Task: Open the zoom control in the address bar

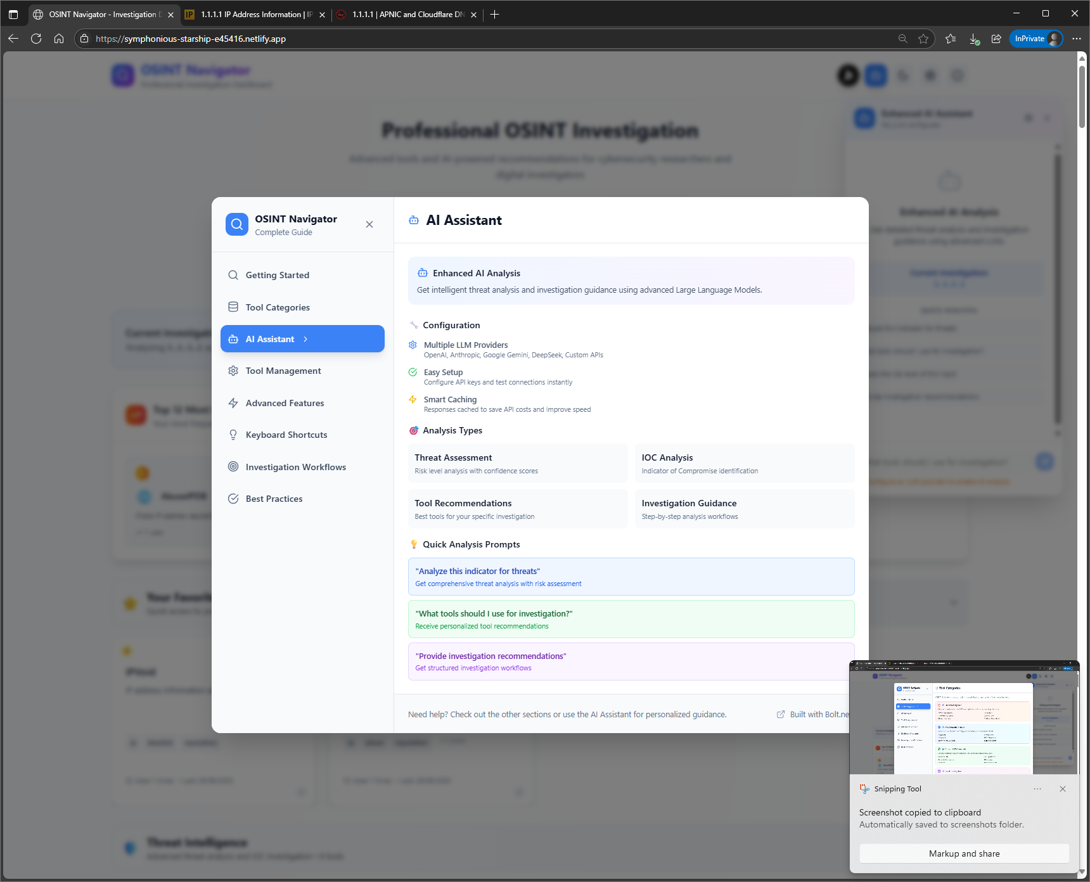Action: tap(903, 39)
